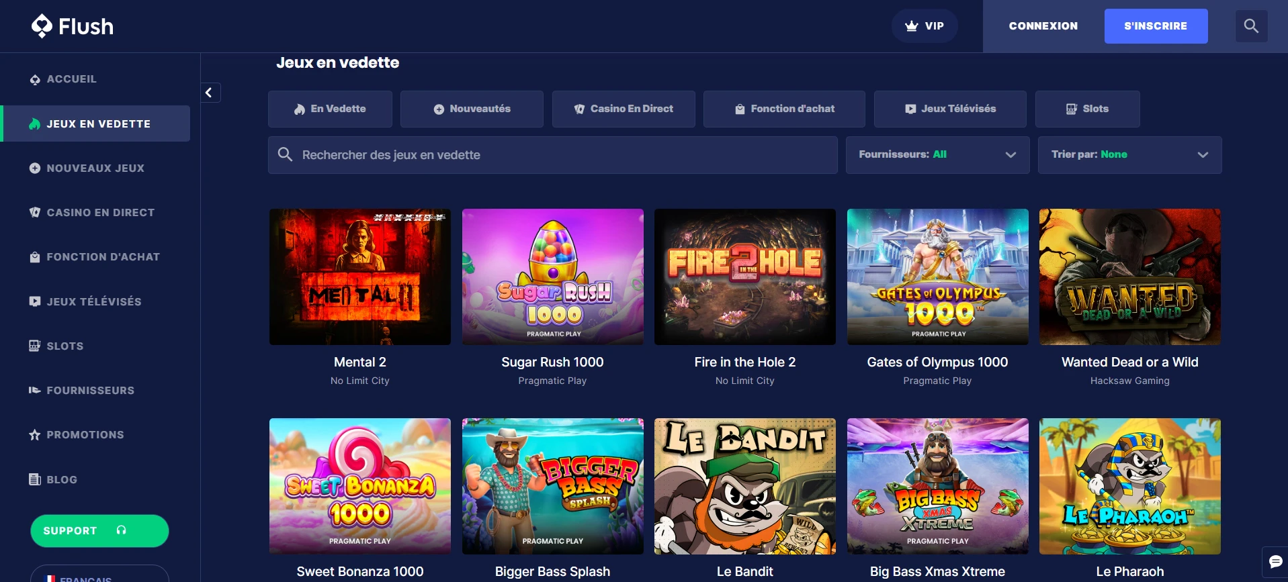Collapse the sidebar with the chevron arrow
The height and width of the screenshot is (582, 1288).
coord(210,93)
